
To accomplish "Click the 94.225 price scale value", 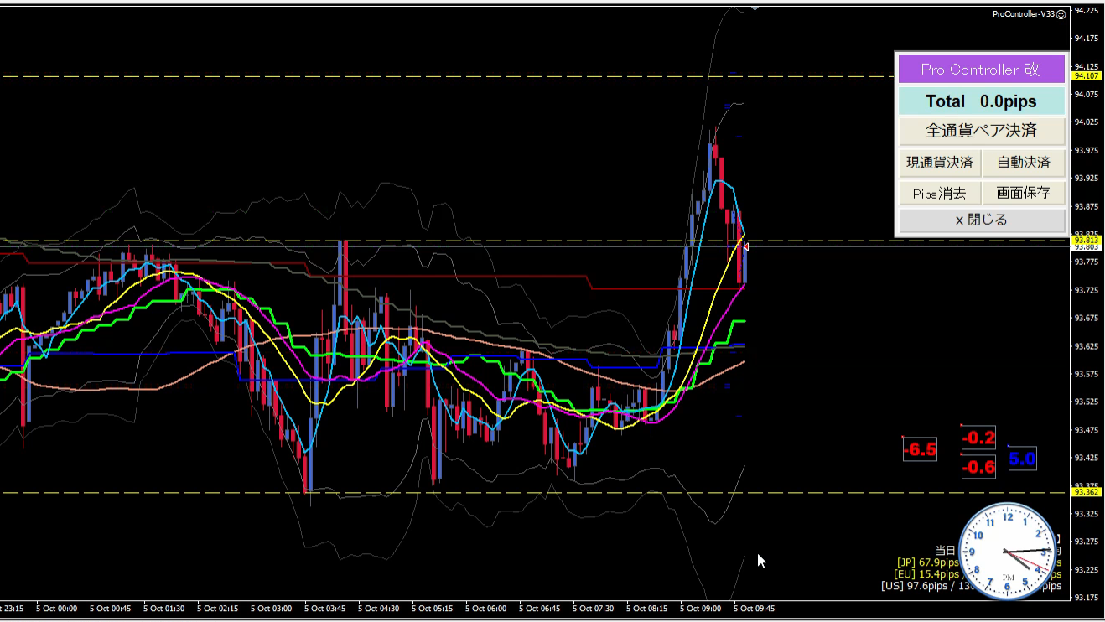I will point(1087,11).
